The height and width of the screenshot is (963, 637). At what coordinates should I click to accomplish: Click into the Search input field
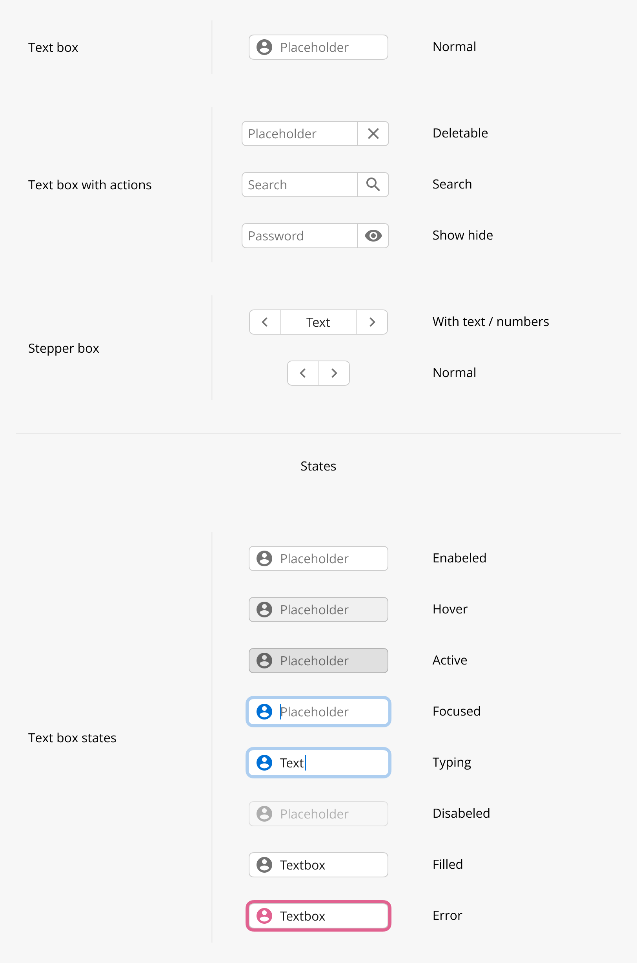coord(300,185)
